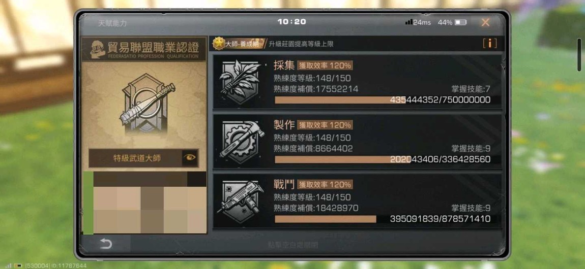Open the 天賦能力 tab label
585x269 pixels.
click(x=112, y=23)
